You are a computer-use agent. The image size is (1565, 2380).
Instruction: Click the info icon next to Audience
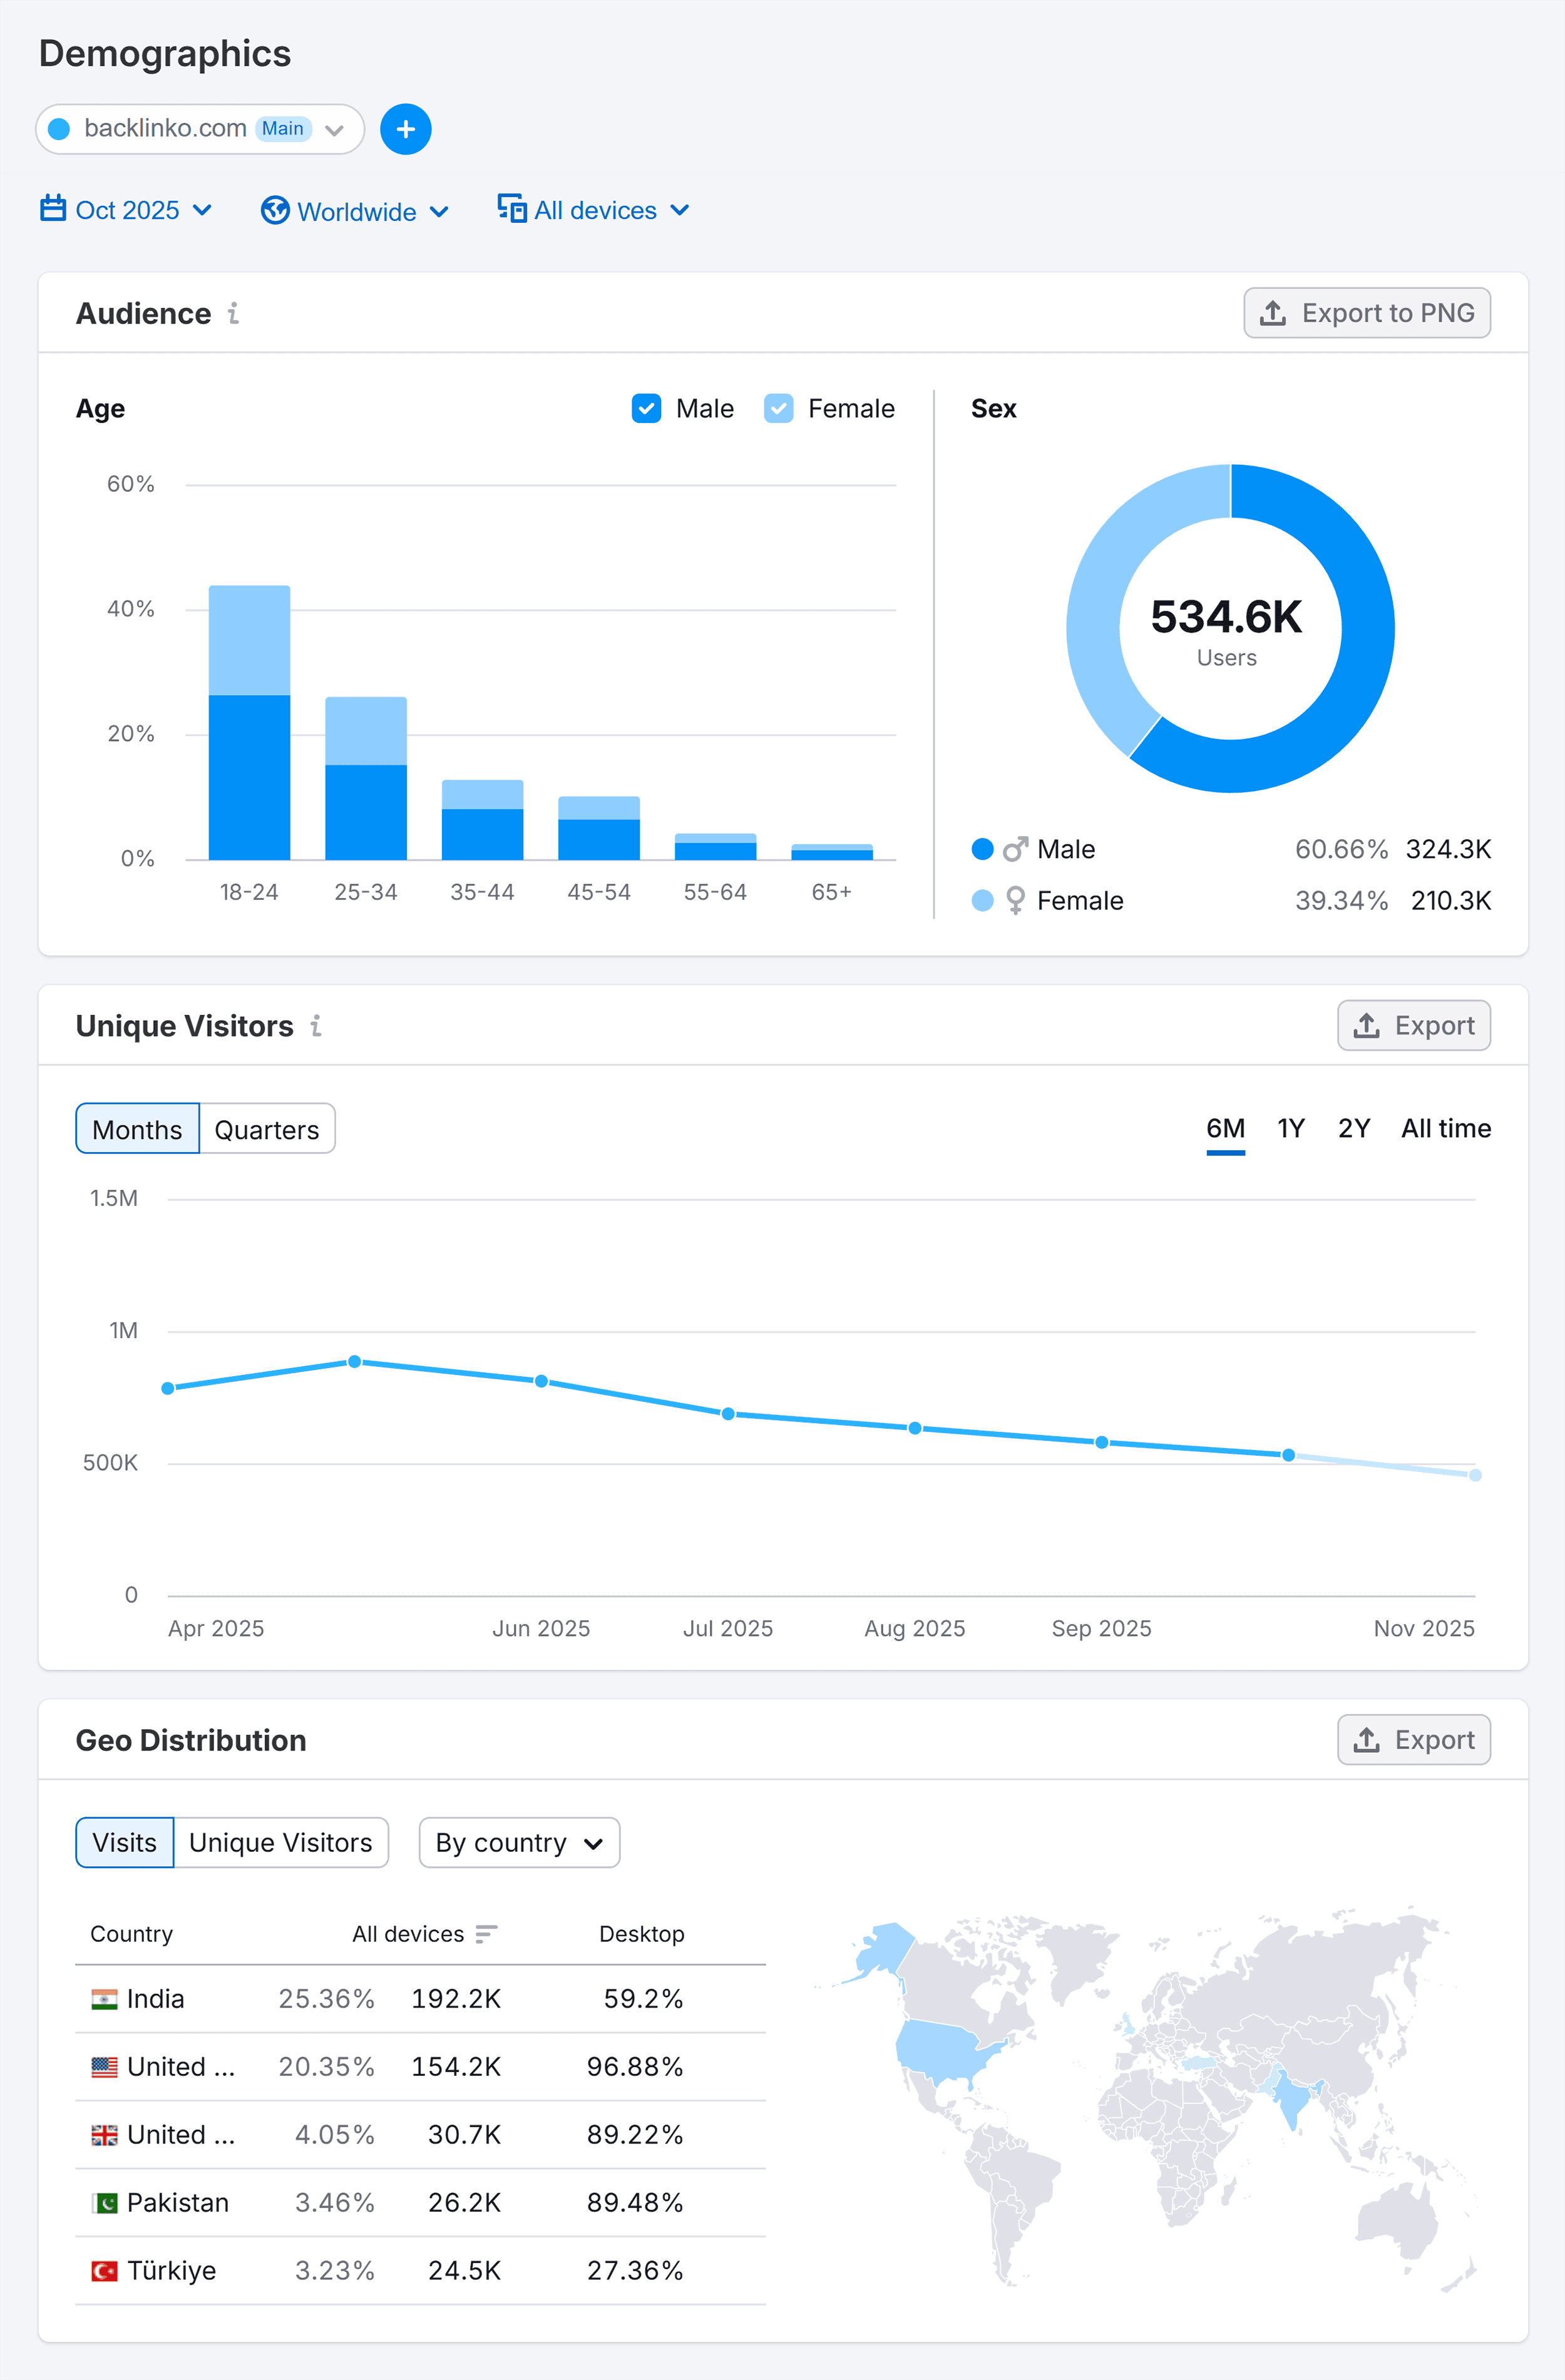pyautogui.click(x=234, y=314)
